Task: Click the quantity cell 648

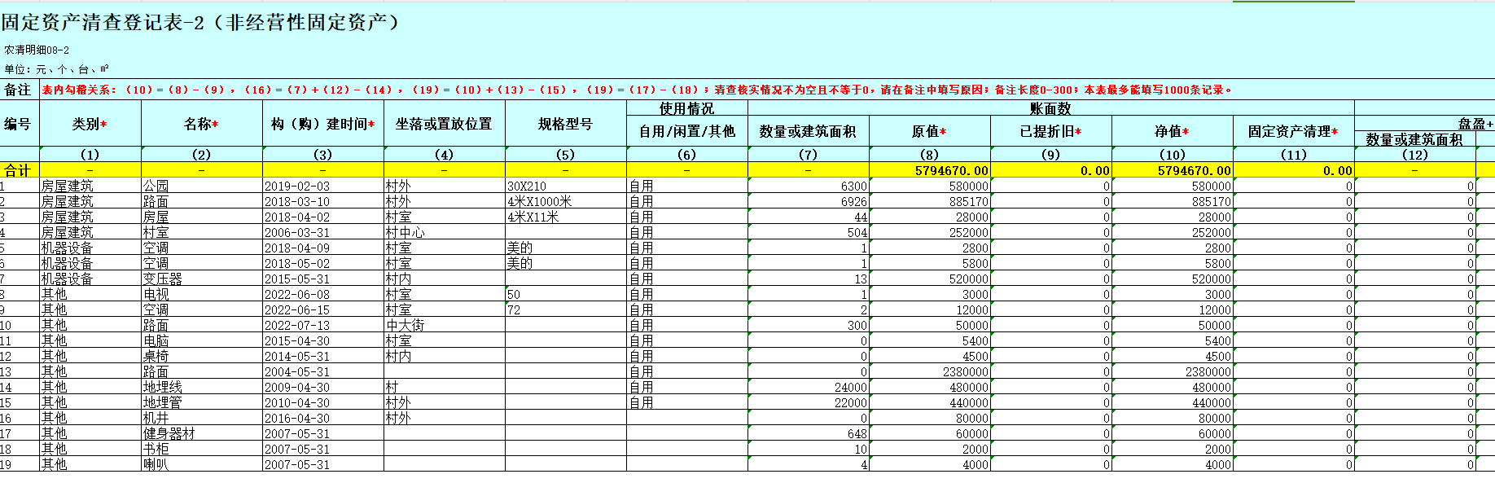Action: (x=808, y=433)
